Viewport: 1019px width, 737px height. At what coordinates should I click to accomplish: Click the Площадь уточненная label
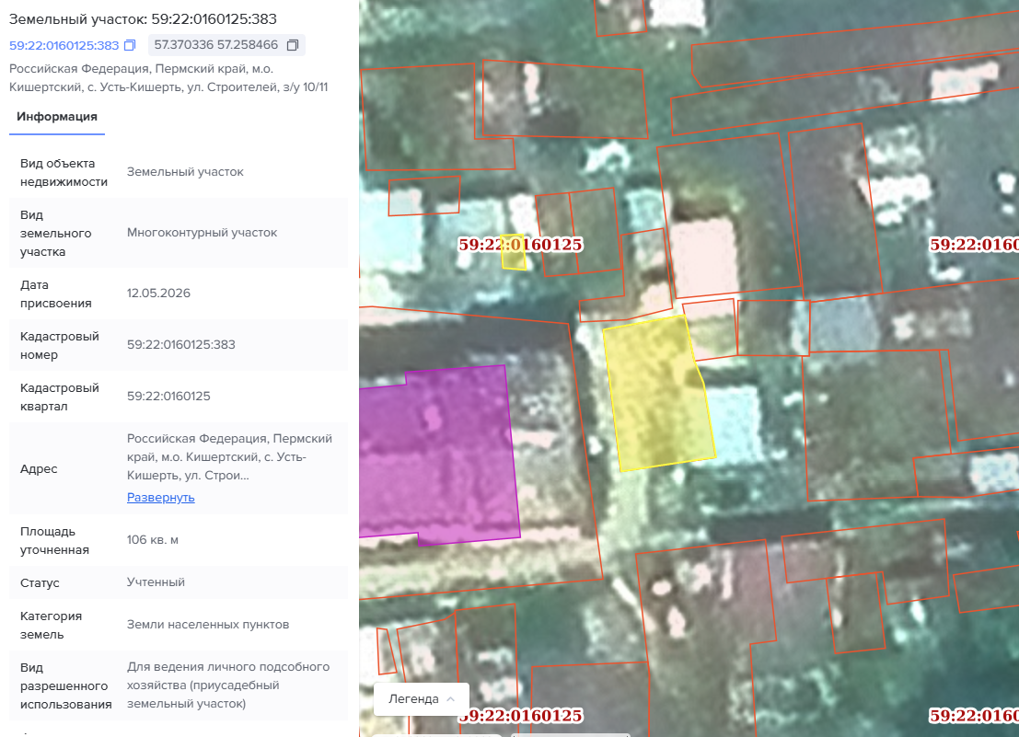coord(54,540)
